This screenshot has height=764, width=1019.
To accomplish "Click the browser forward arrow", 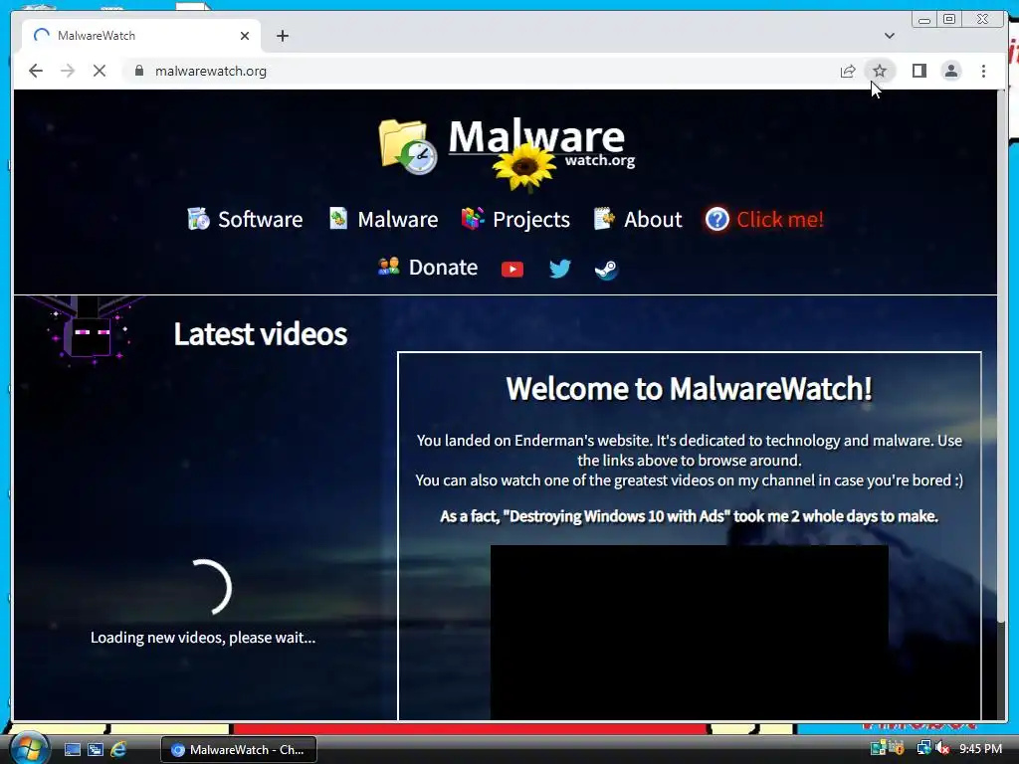I will pyautogui.click(x=68, y=71).
